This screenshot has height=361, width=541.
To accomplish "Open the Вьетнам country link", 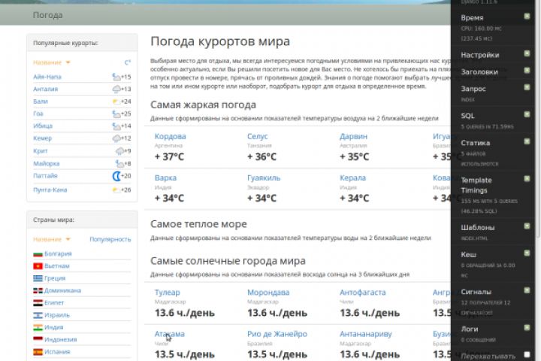I will [x=57, y=266].
